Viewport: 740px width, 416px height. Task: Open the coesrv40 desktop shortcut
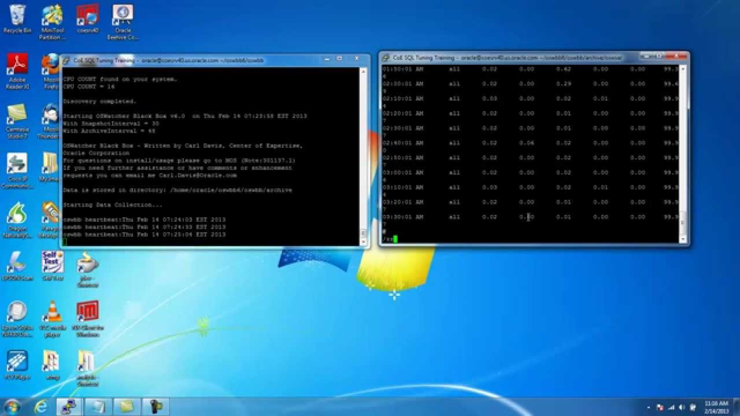click(87, 18)
